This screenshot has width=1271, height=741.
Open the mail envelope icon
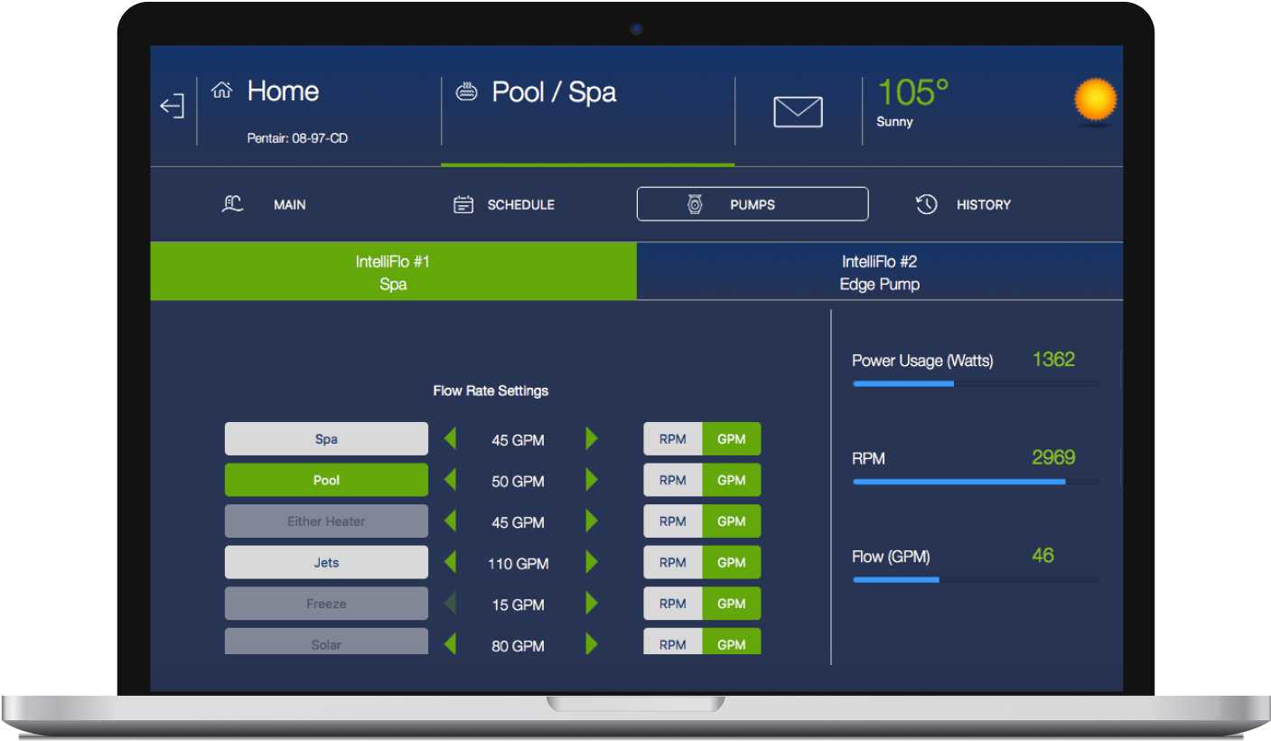tap(798, 112)
